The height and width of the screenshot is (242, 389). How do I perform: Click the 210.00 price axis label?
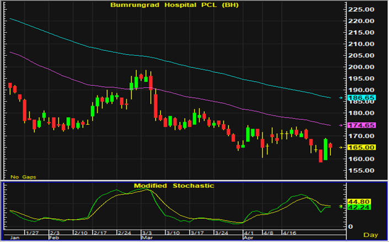tap(361, 44)
